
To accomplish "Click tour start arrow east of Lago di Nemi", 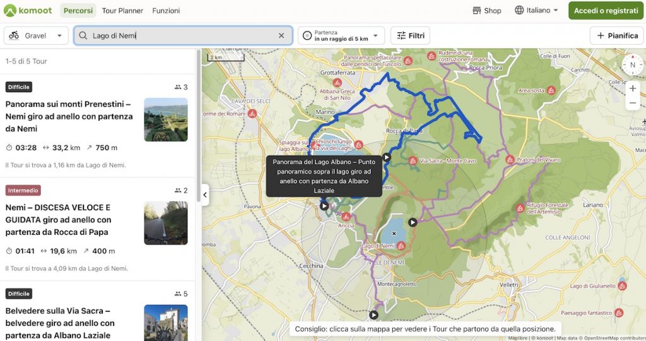I will click(413, 222).
